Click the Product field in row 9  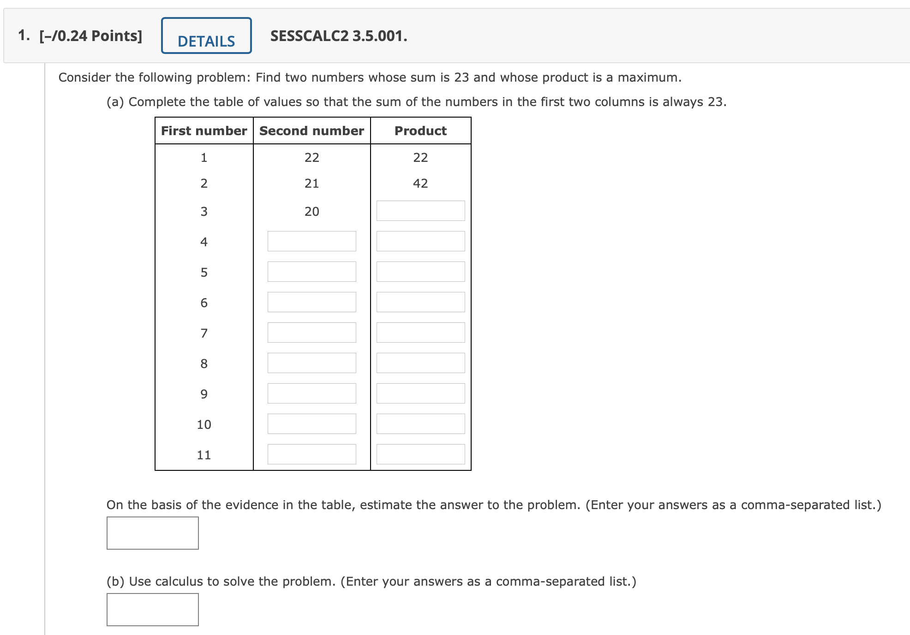(x=420, y=393)
